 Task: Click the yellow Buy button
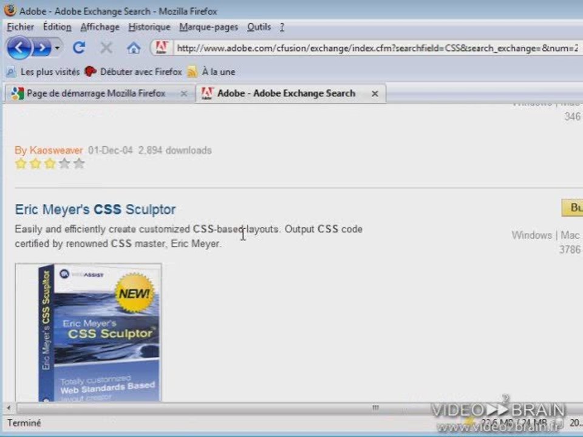pyautogui.click(x=572, y=208)
